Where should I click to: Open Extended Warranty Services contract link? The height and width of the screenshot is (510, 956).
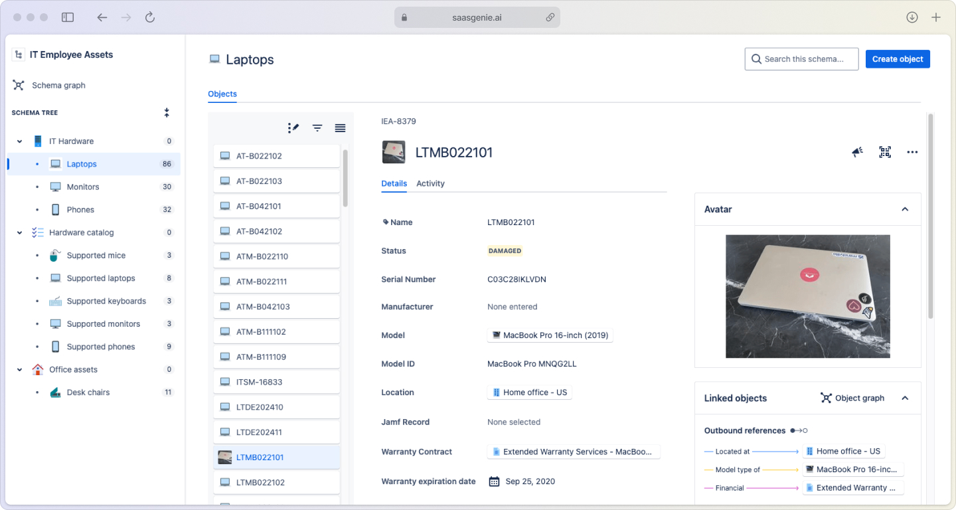(574, 452)
